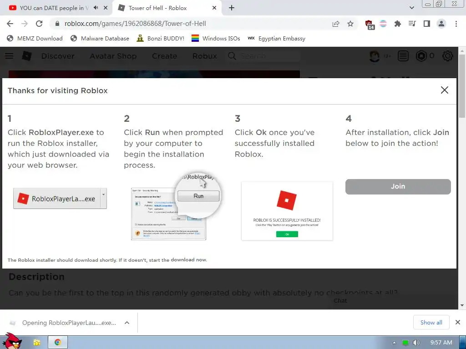Open the Roblox user avatar profile
The width and height of the screenshot is (466, 349).
tap(375, 56)
